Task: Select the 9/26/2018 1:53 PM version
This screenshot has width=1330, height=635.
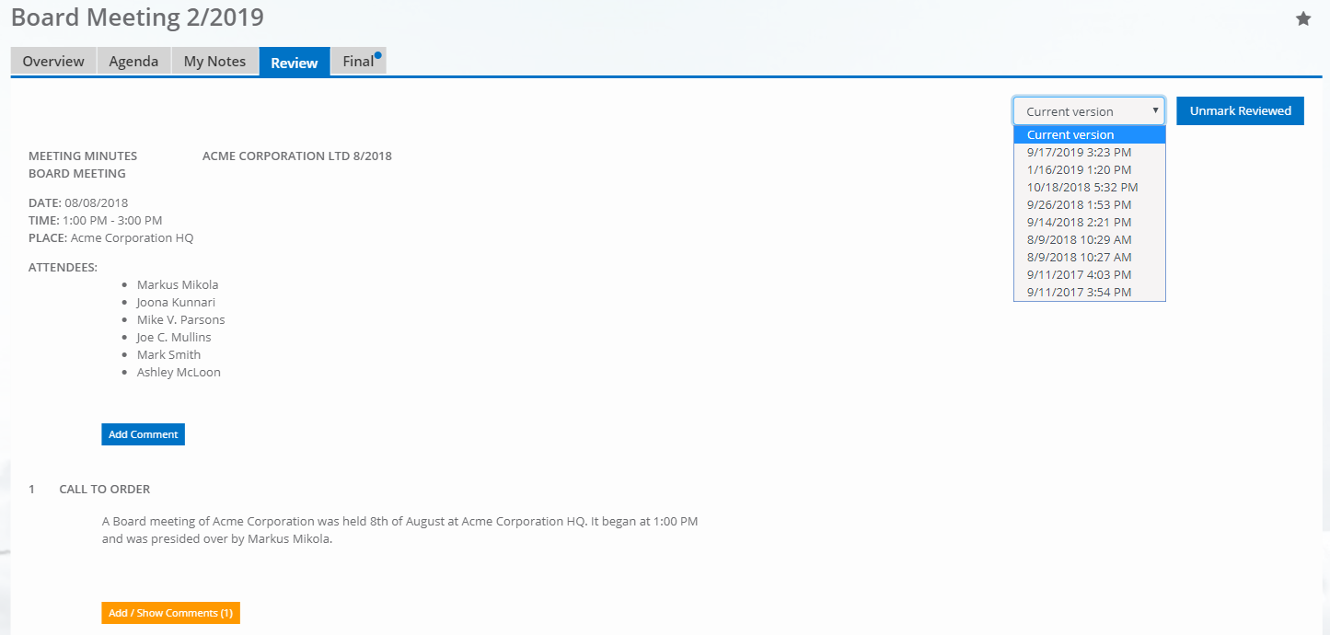Action: (x=1079, y=204)
